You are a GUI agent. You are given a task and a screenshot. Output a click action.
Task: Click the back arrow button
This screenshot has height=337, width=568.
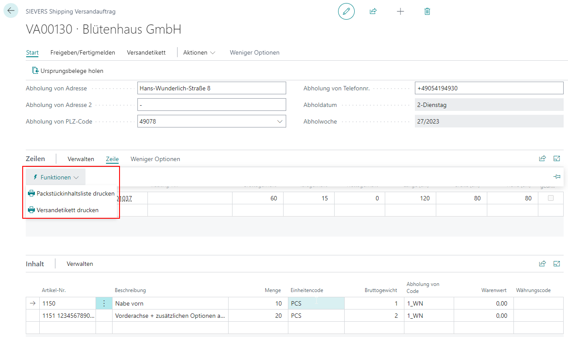tap(11, 11)
